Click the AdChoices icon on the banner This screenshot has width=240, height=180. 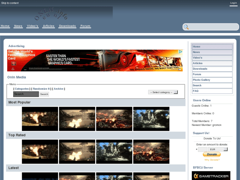coord(181,52)
